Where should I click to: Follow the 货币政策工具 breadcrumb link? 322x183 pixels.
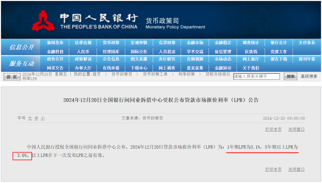pyautogui.click(x=155, y=74)
